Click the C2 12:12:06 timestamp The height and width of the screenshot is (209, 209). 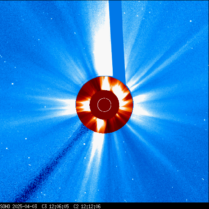87,207
